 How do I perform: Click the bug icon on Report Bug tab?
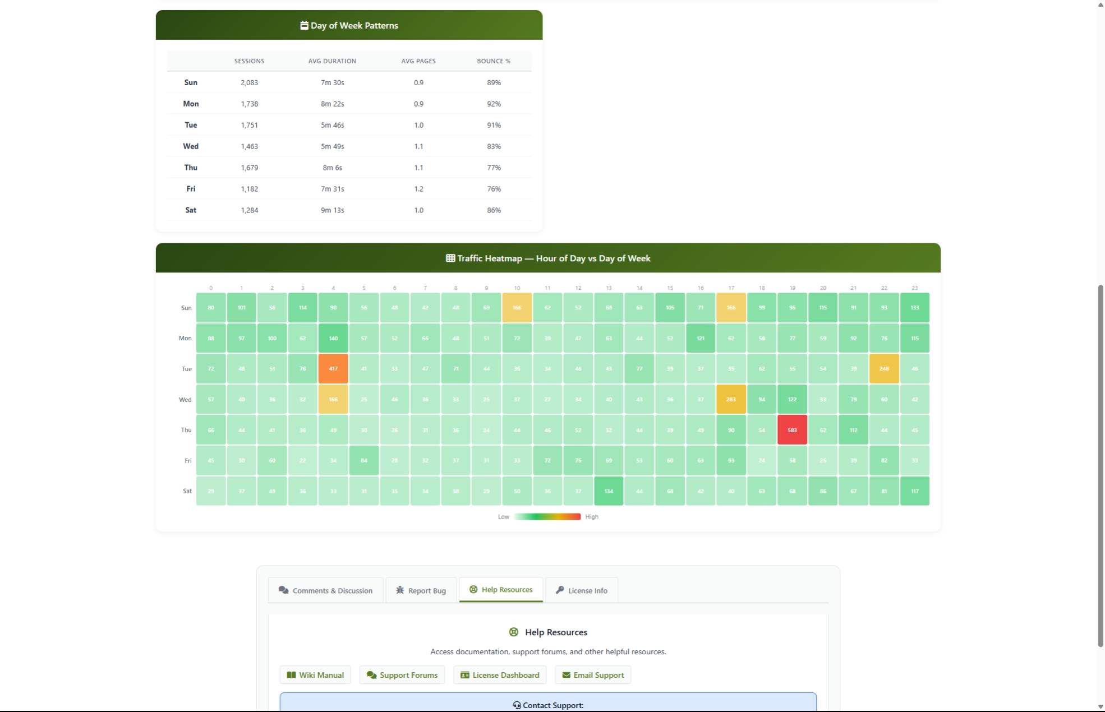pos(400,590)
